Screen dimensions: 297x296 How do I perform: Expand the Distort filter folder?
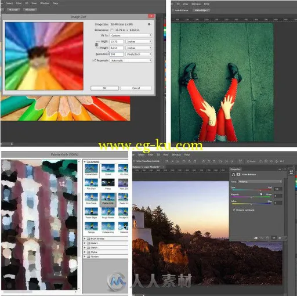pos(85,243)
